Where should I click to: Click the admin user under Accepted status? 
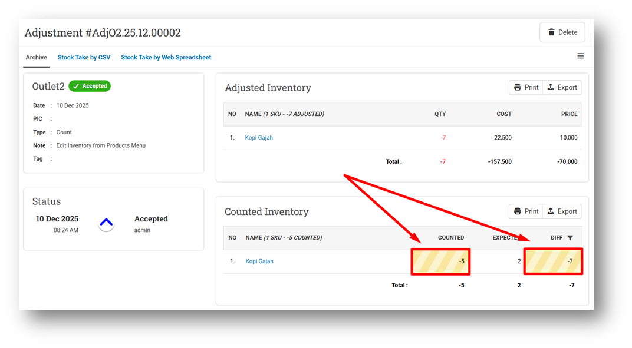coord(142,230)
